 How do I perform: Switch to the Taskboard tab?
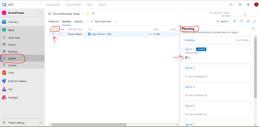[54, 22]
